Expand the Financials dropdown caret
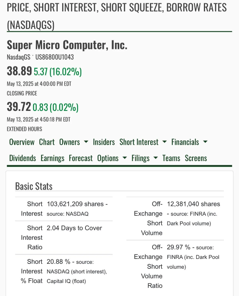 [x=205, y=142]
